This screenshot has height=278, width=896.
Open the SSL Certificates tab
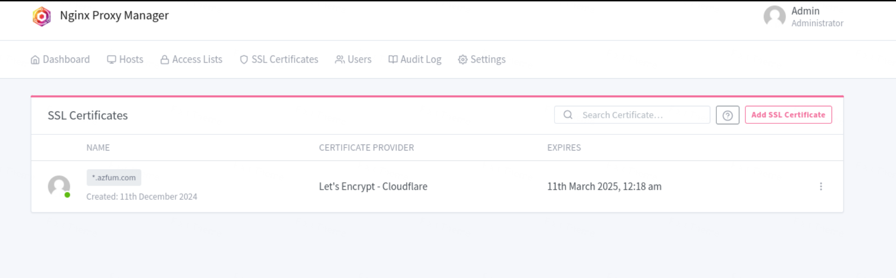(x=279, y=59)
